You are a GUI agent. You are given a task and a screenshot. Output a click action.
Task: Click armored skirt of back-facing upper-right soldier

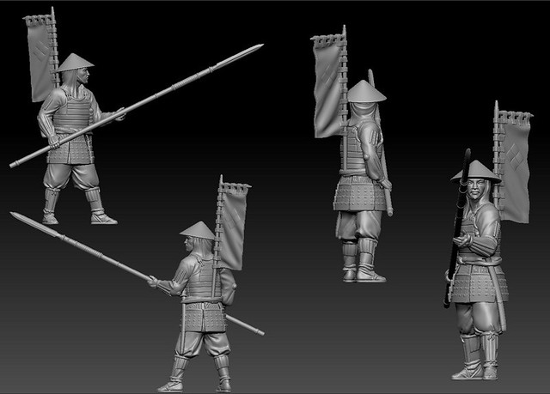359,196
